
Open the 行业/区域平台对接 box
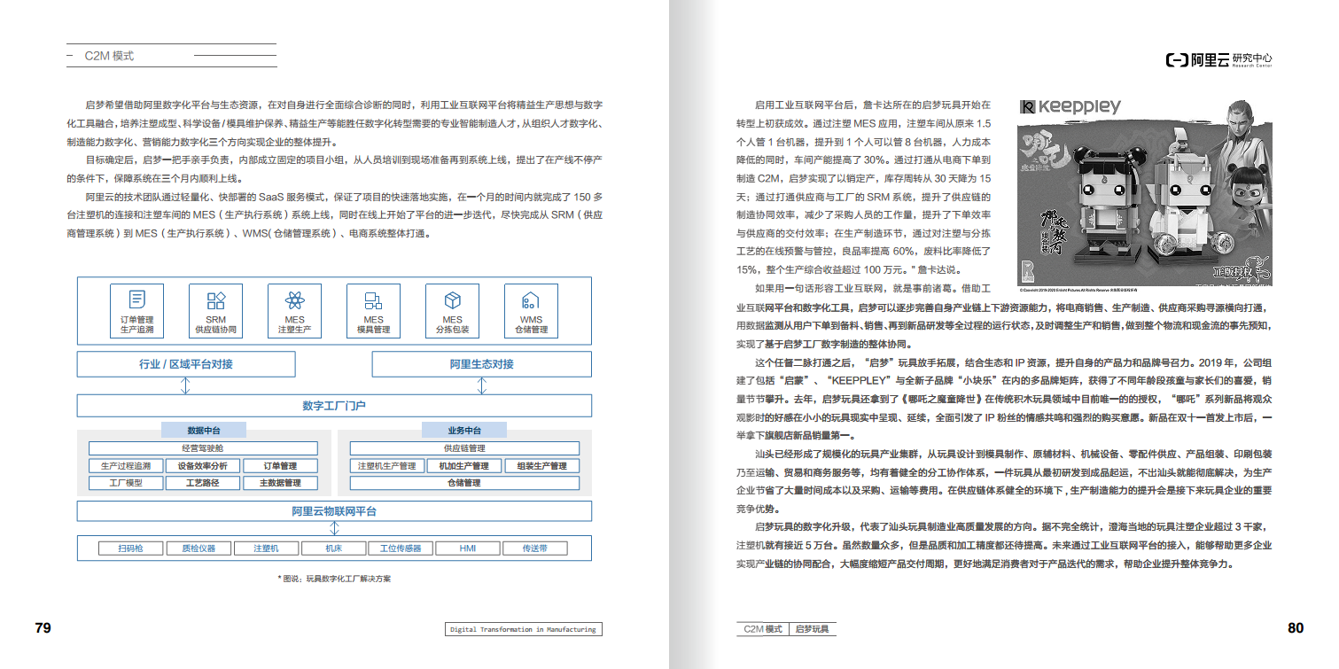point(185,363)
